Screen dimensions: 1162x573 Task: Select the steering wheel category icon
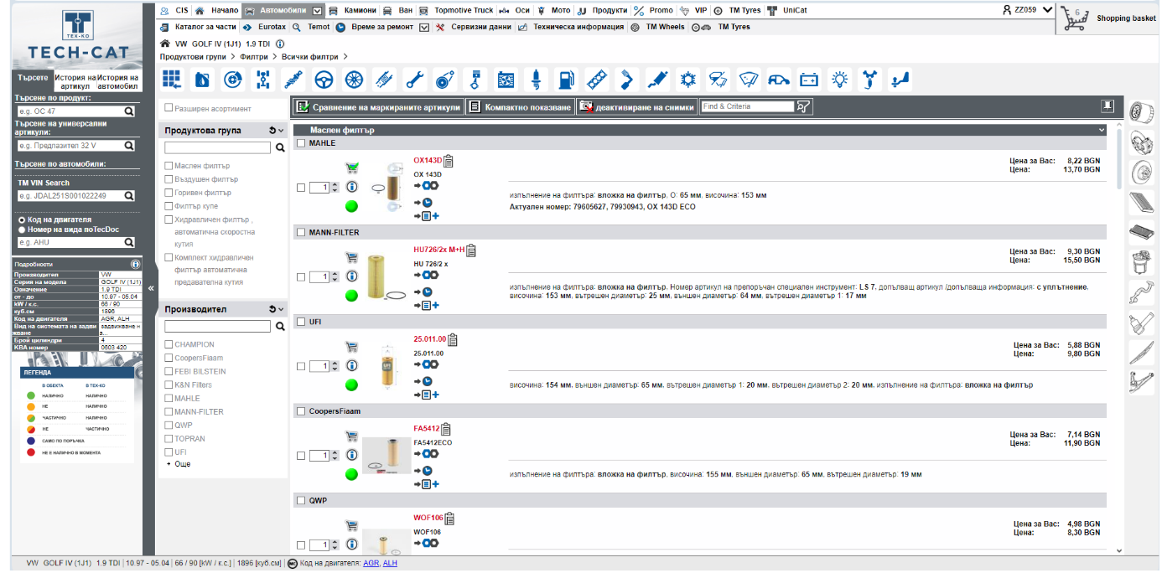tap(324, 80)
